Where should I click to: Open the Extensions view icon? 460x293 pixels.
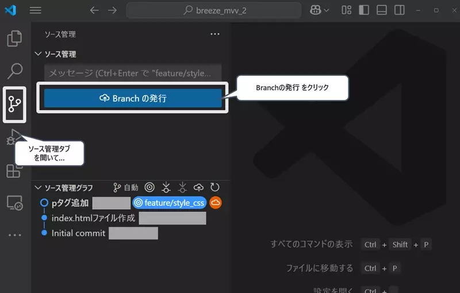pyautogui.click(x=14, y=171)
